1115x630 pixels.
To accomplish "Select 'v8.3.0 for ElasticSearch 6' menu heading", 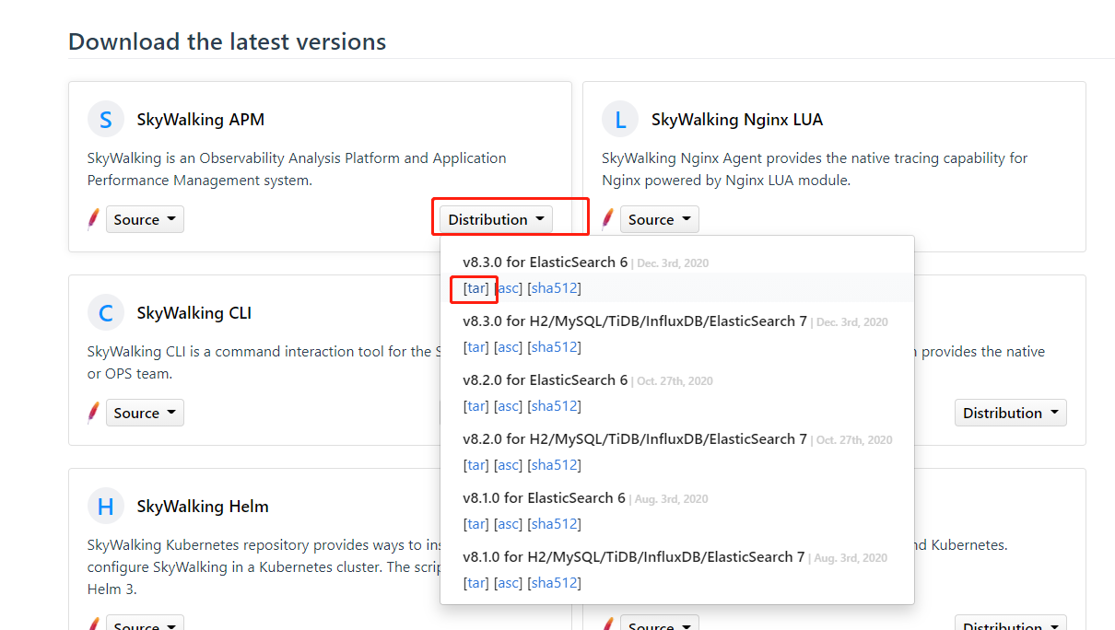I will [x=545, y=262].
